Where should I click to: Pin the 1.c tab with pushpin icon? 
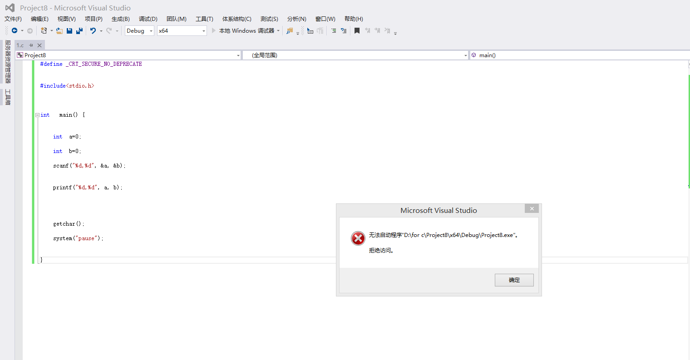[x=31, y=45]
